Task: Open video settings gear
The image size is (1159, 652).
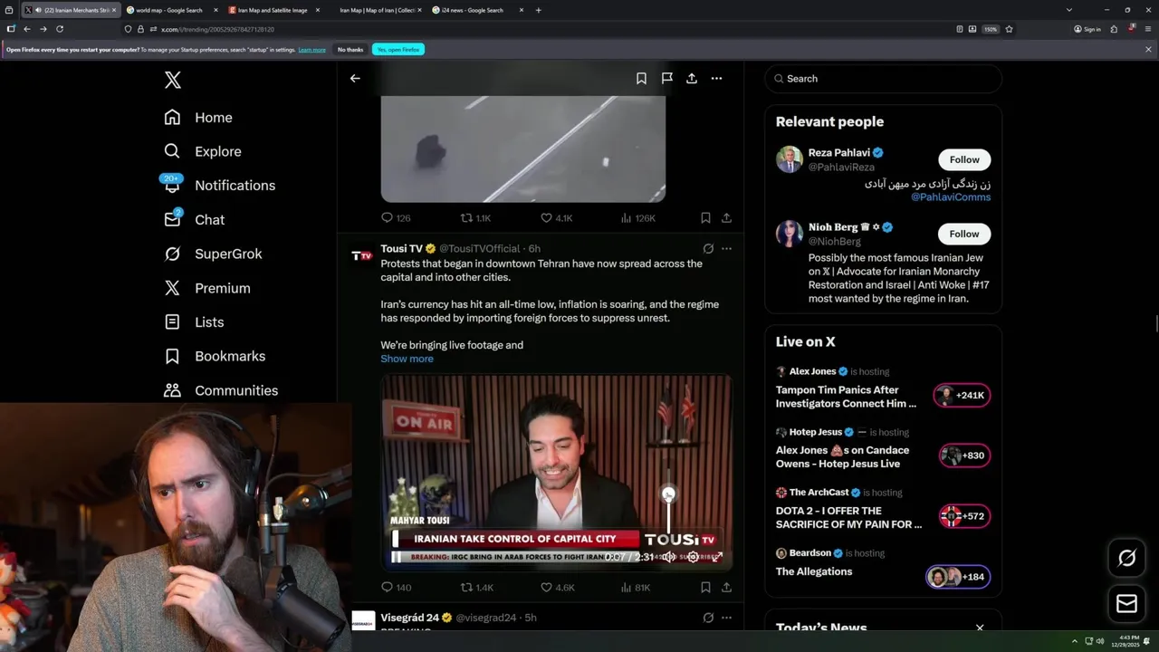Action: (x=693, y=557)
